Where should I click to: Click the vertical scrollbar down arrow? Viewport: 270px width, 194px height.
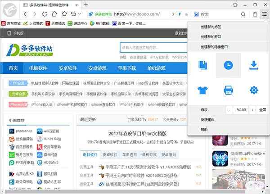[267, 187]
